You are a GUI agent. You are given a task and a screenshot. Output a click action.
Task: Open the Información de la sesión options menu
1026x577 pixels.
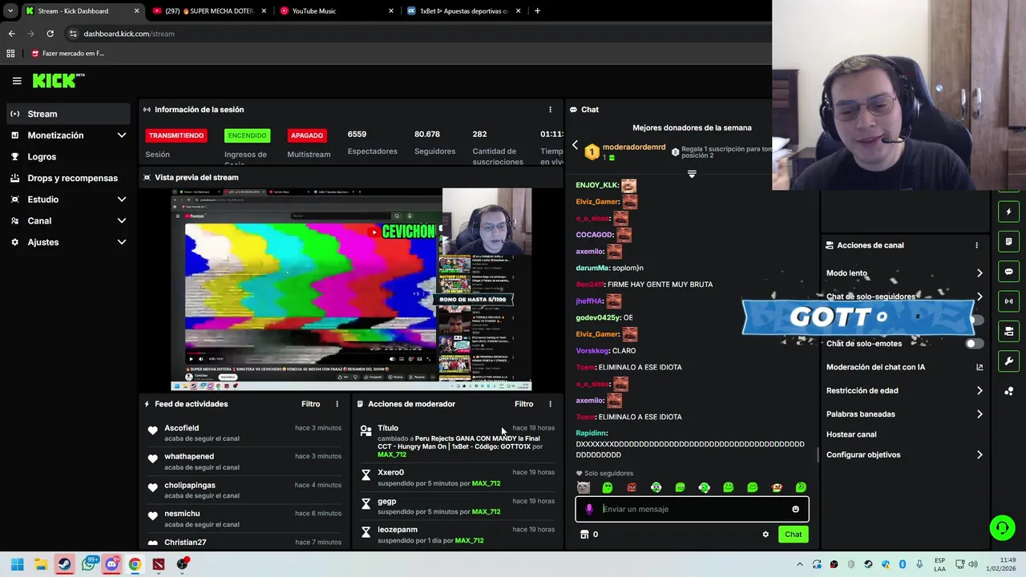click(x=550, y=110)
